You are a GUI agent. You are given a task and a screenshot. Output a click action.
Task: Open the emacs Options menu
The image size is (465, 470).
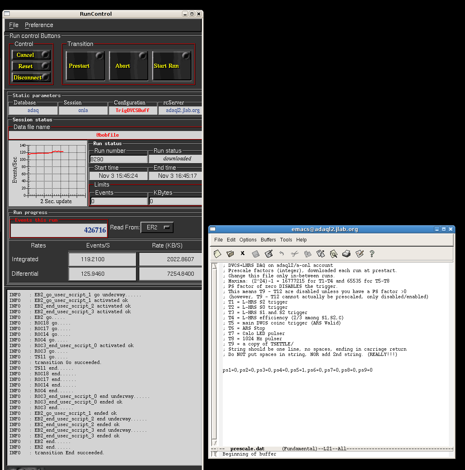(248, 240)
